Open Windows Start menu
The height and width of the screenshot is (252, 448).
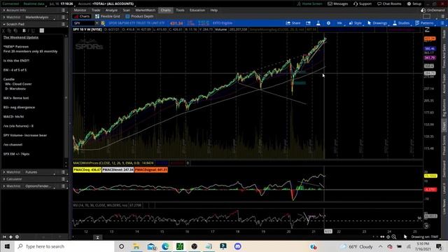coord(7,246)
